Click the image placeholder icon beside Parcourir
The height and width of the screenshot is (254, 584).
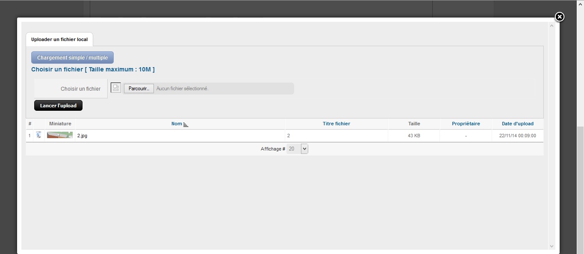click(x=116, y=88)
